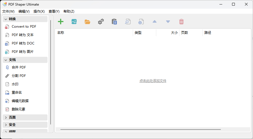
Task: Collapse the 转换 section
Action: coord(25,19)
